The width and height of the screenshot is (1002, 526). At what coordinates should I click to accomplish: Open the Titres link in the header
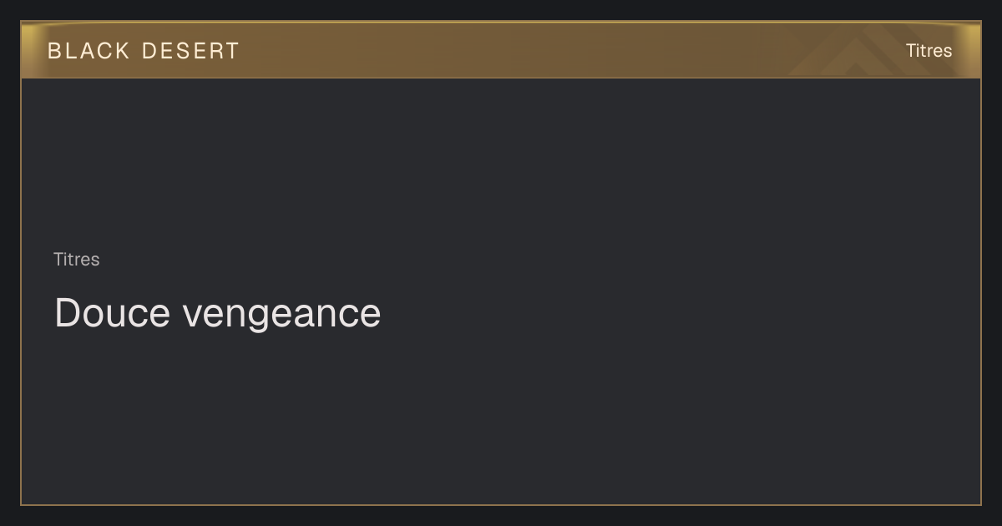929,51
